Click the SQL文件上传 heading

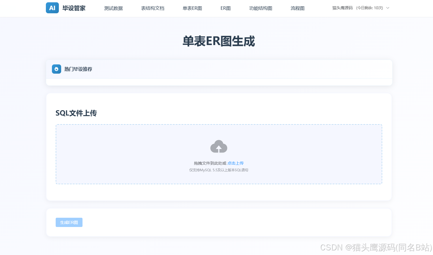(76, 113)
